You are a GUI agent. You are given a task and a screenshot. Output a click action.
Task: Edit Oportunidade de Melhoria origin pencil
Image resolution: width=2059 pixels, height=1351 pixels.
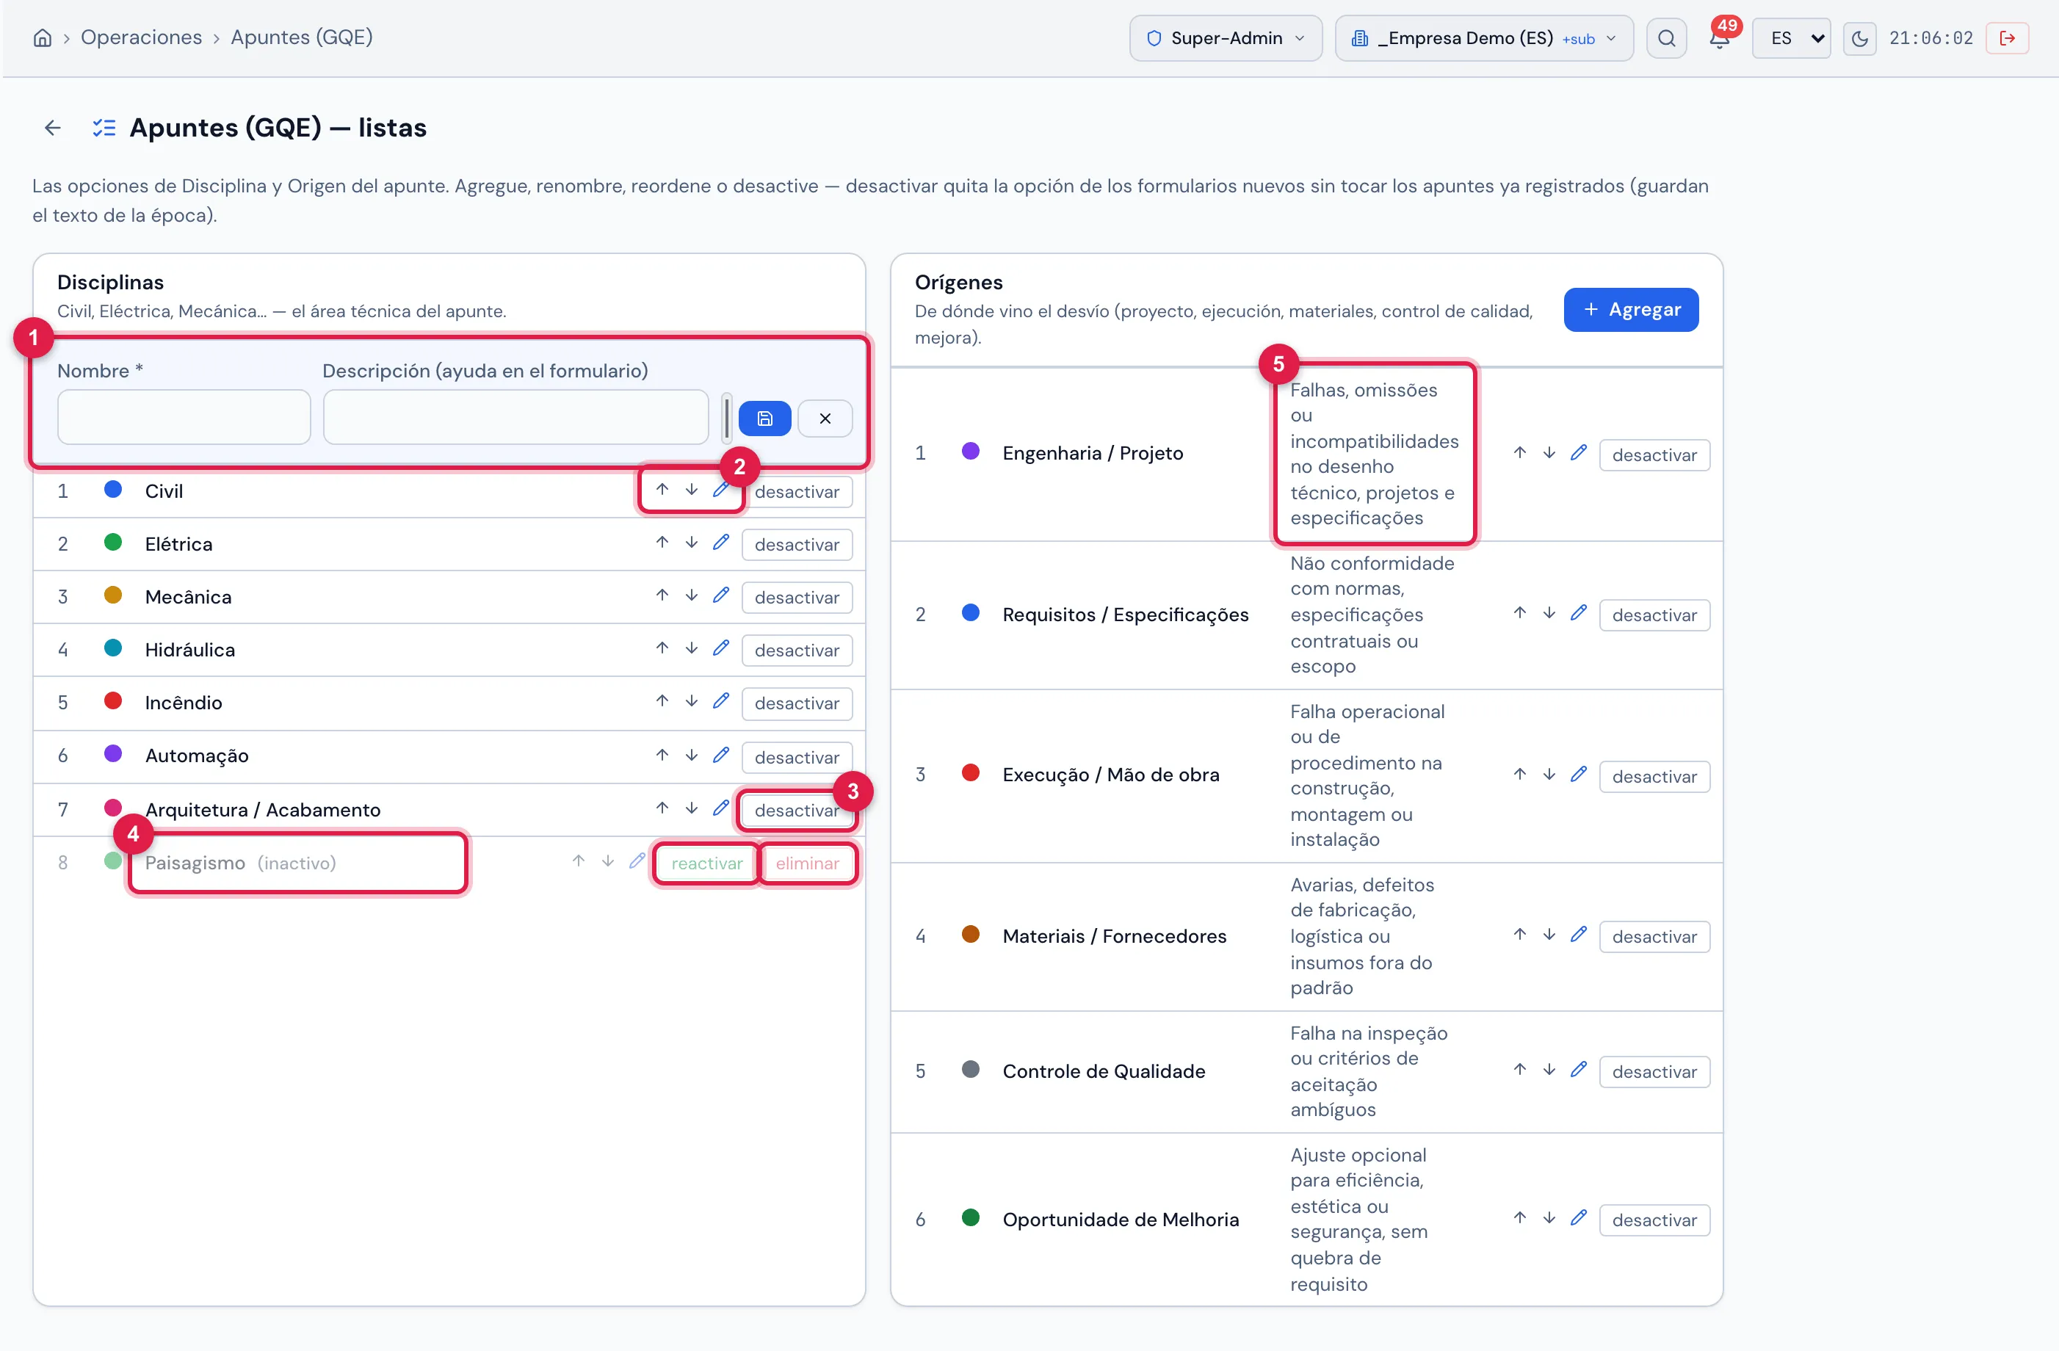click(x=1578, y=1218)
